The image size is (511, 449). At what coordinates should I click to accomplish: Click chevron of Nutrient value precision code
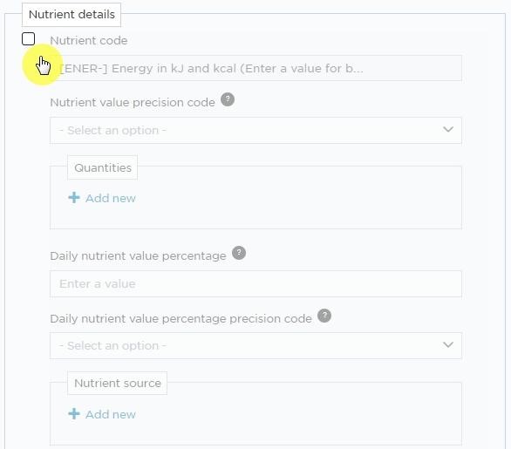pyautogui.click(x=448, y=130)
